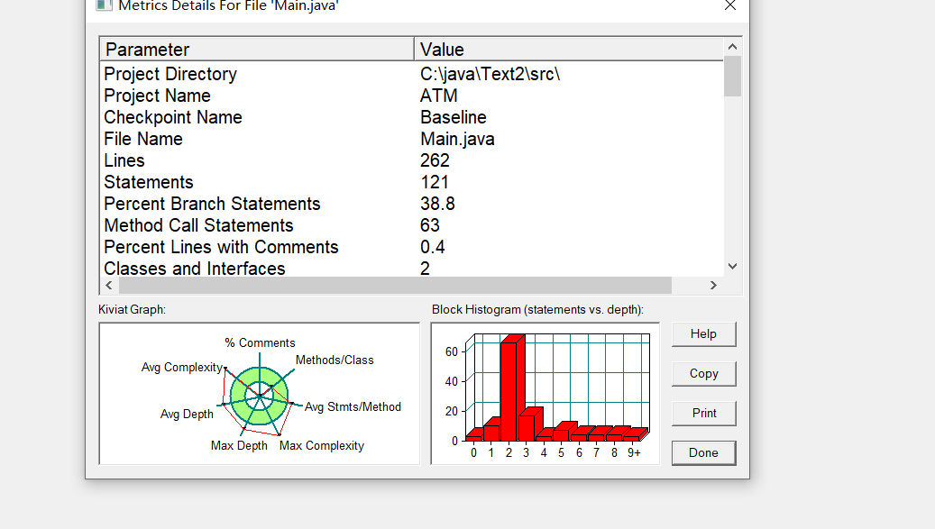935x529 pixels.
Task: Select the Lines parameter row
Action: click(x=412, y=160)
